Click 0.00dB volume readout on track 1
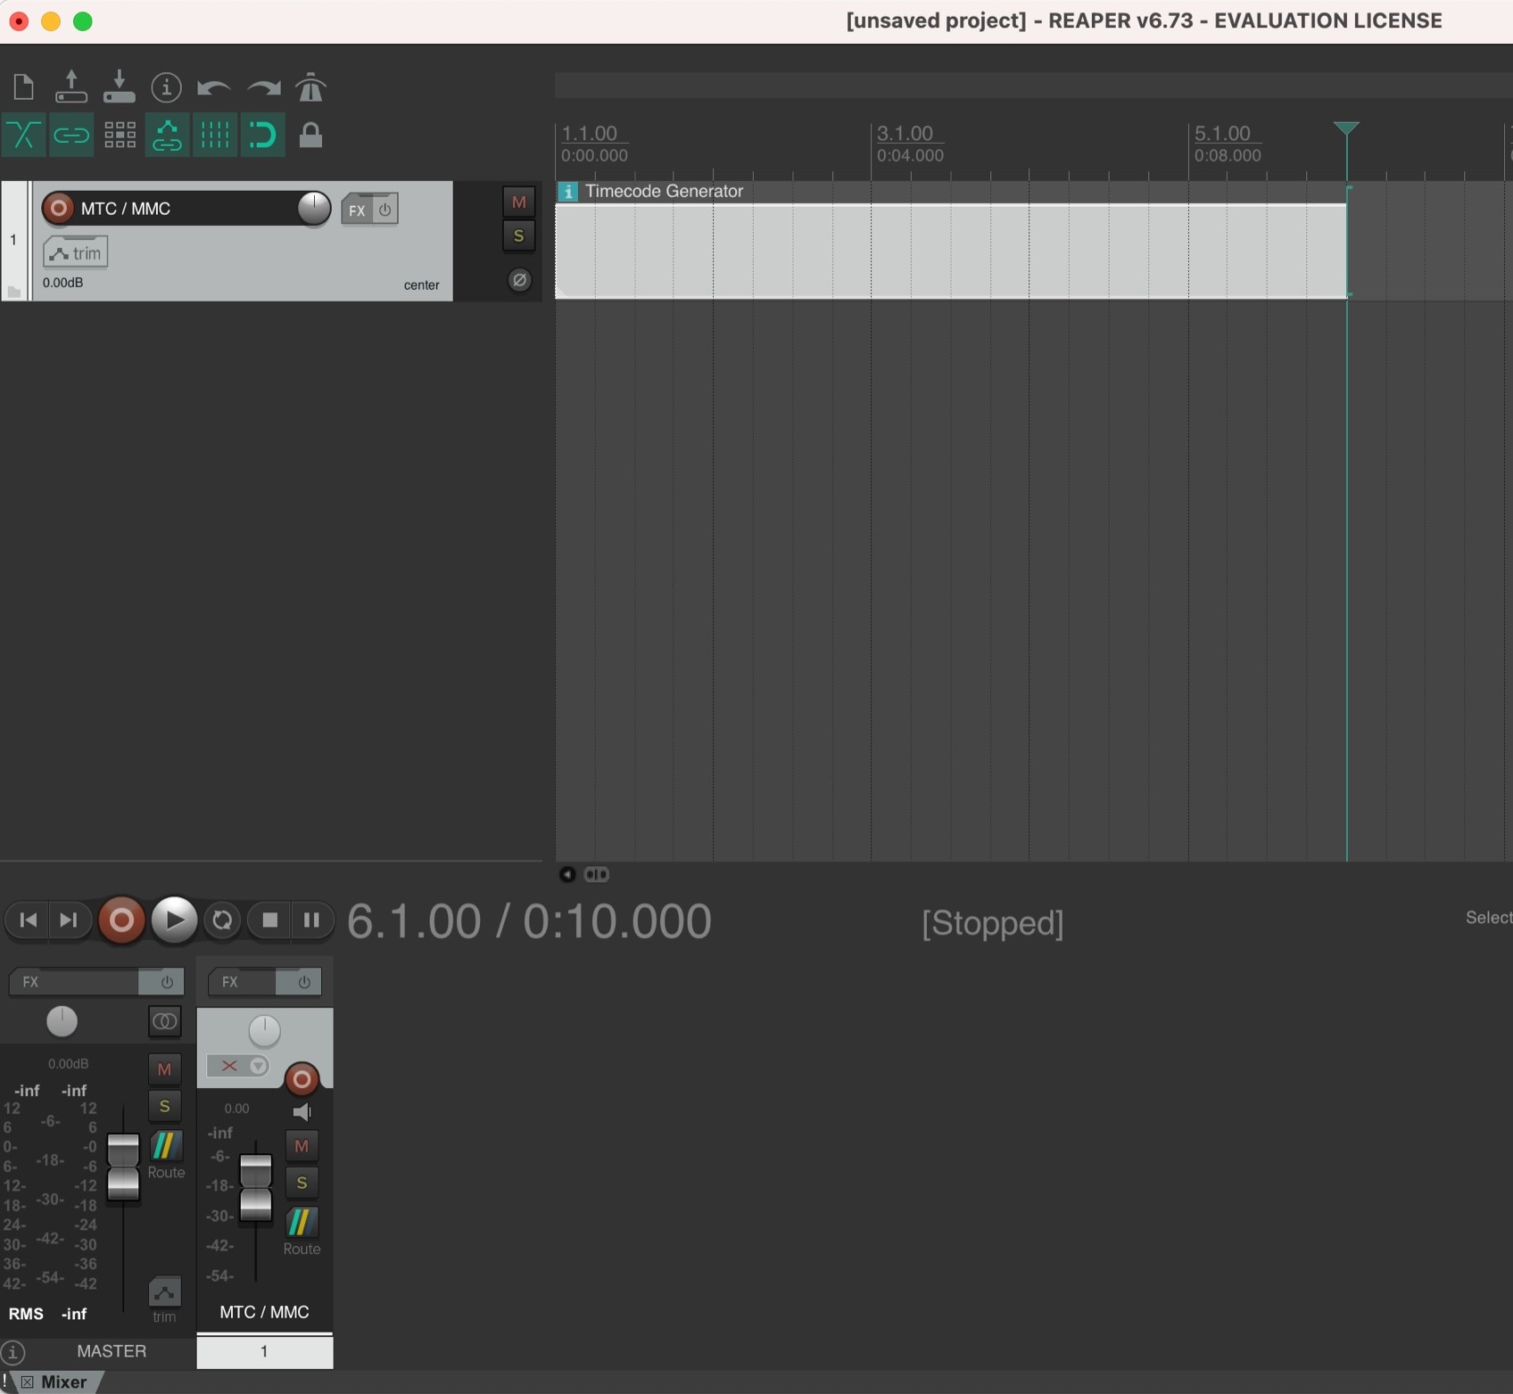The height and width of the screenshot is (1394, 1513). point(62,283)
